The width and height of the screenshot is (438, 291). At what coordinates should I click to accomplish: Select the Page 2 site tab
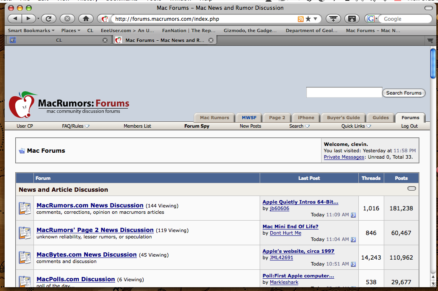[x=277, y=118]
